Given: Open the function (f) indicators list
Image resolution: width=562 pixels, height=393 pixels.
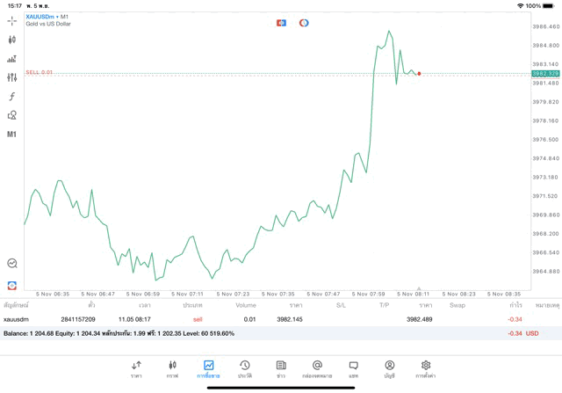Looking at the screenshot, I should 11,97.
